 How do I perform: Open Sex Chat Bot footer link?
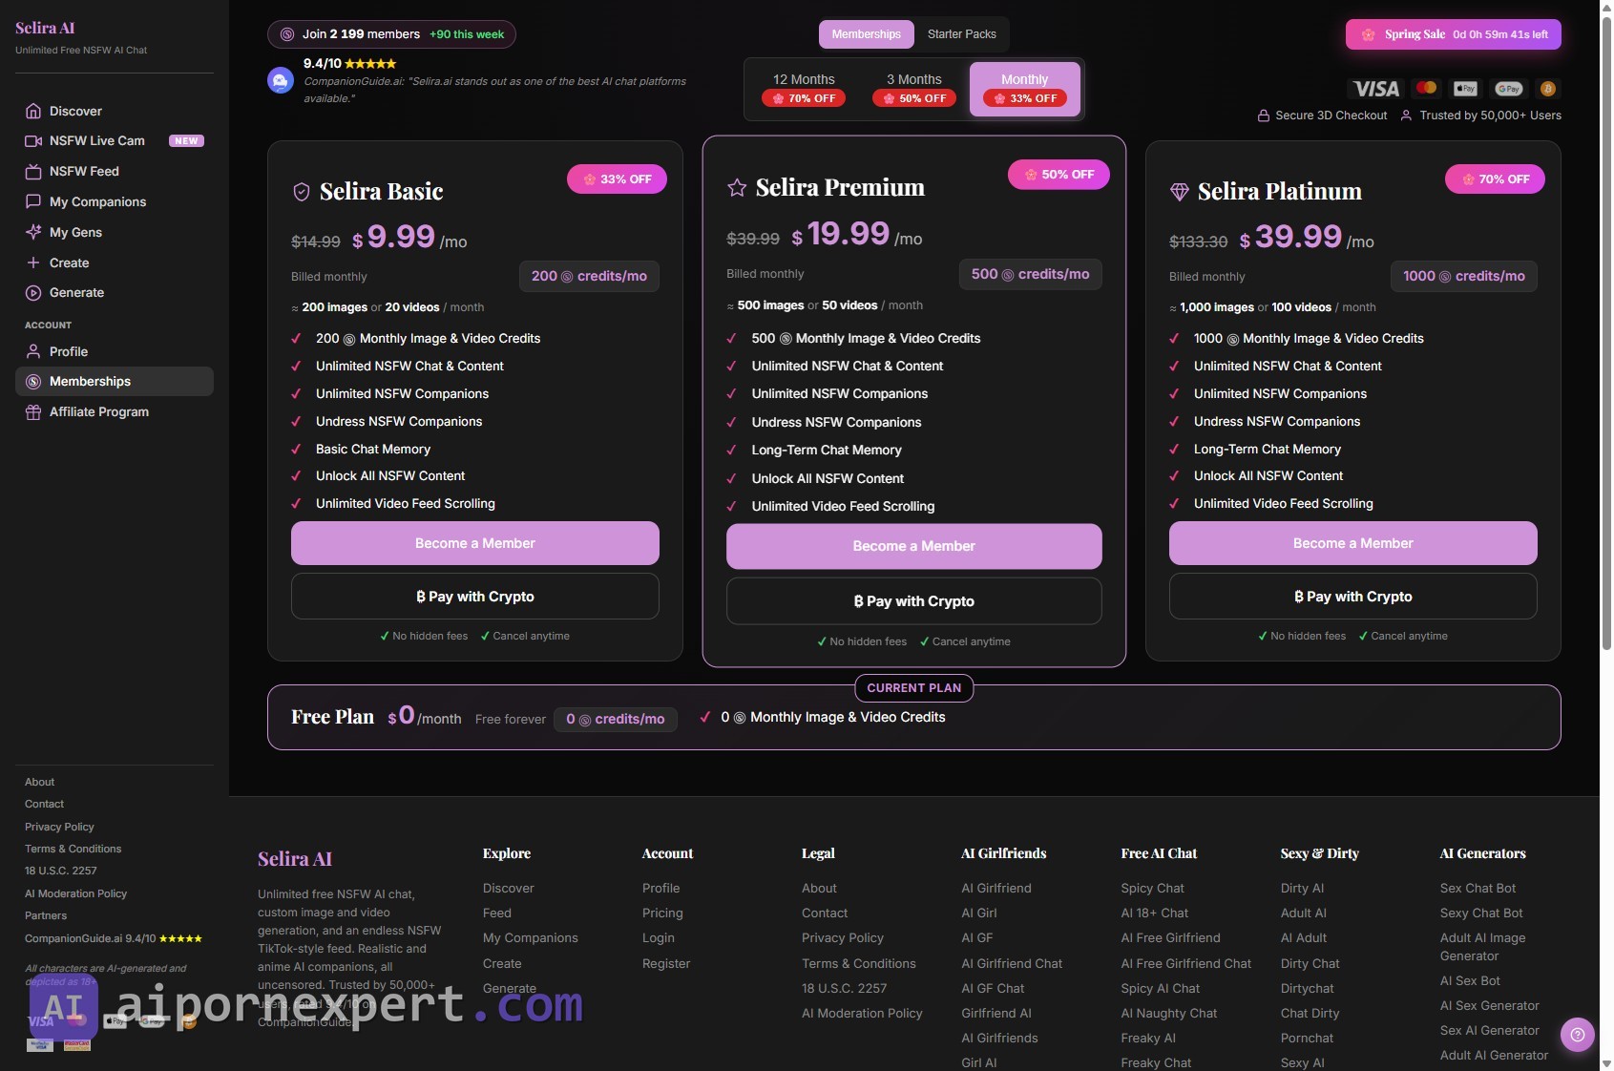click(x=1478, y=889)
